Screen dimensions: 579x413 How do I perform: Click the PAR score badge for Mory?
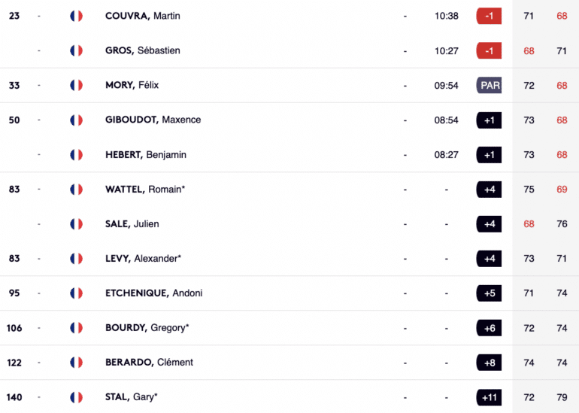tap(489, 85)
